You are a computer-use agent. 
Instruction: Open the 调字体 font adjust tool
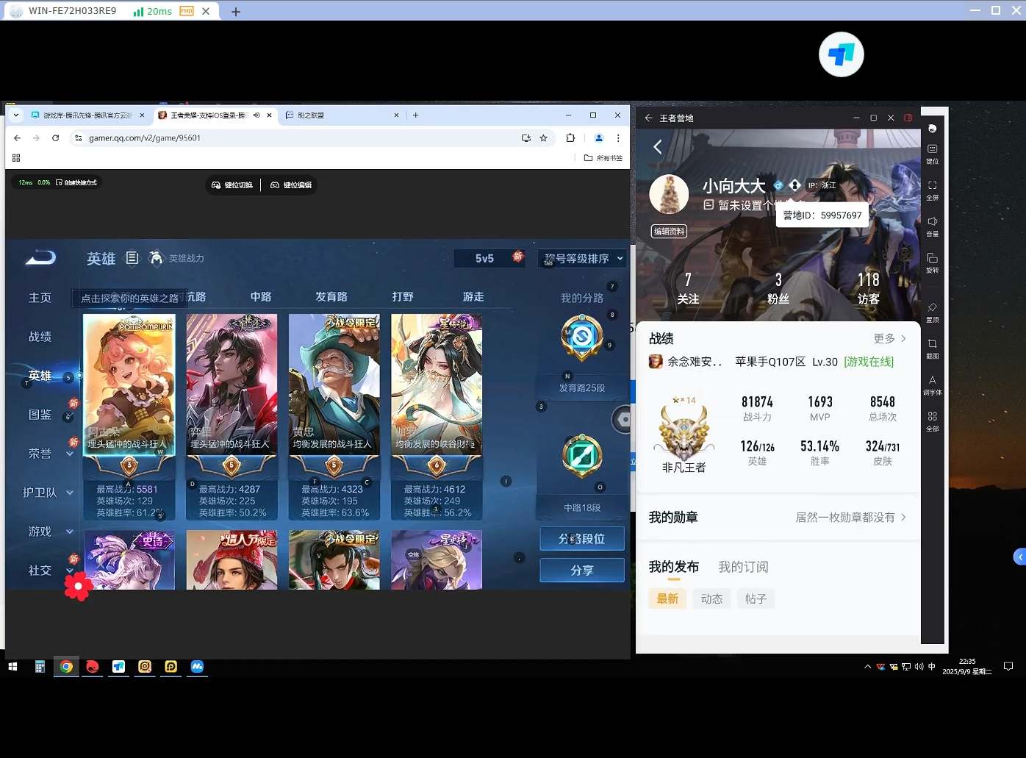pyautogui.click(x=932, y=380)
